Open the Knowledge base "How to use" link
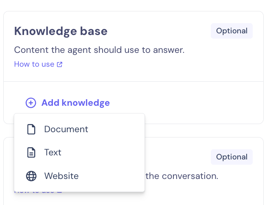280x205 pixels. coord(34,64)
